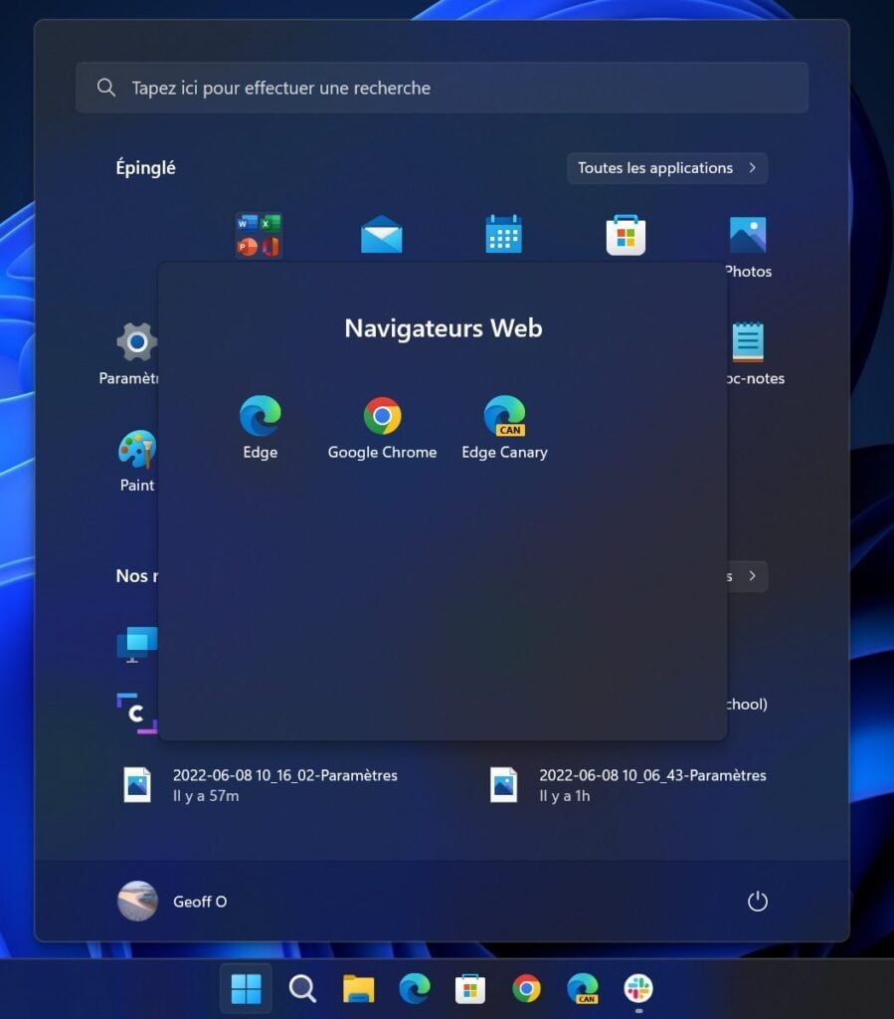Open Microsoft Store from the taskbar
This screenshot has height=1019, width=894.
470,988
